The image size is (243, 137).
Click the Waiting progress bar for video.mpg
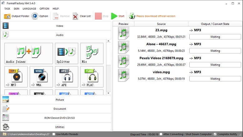(215, 79)
